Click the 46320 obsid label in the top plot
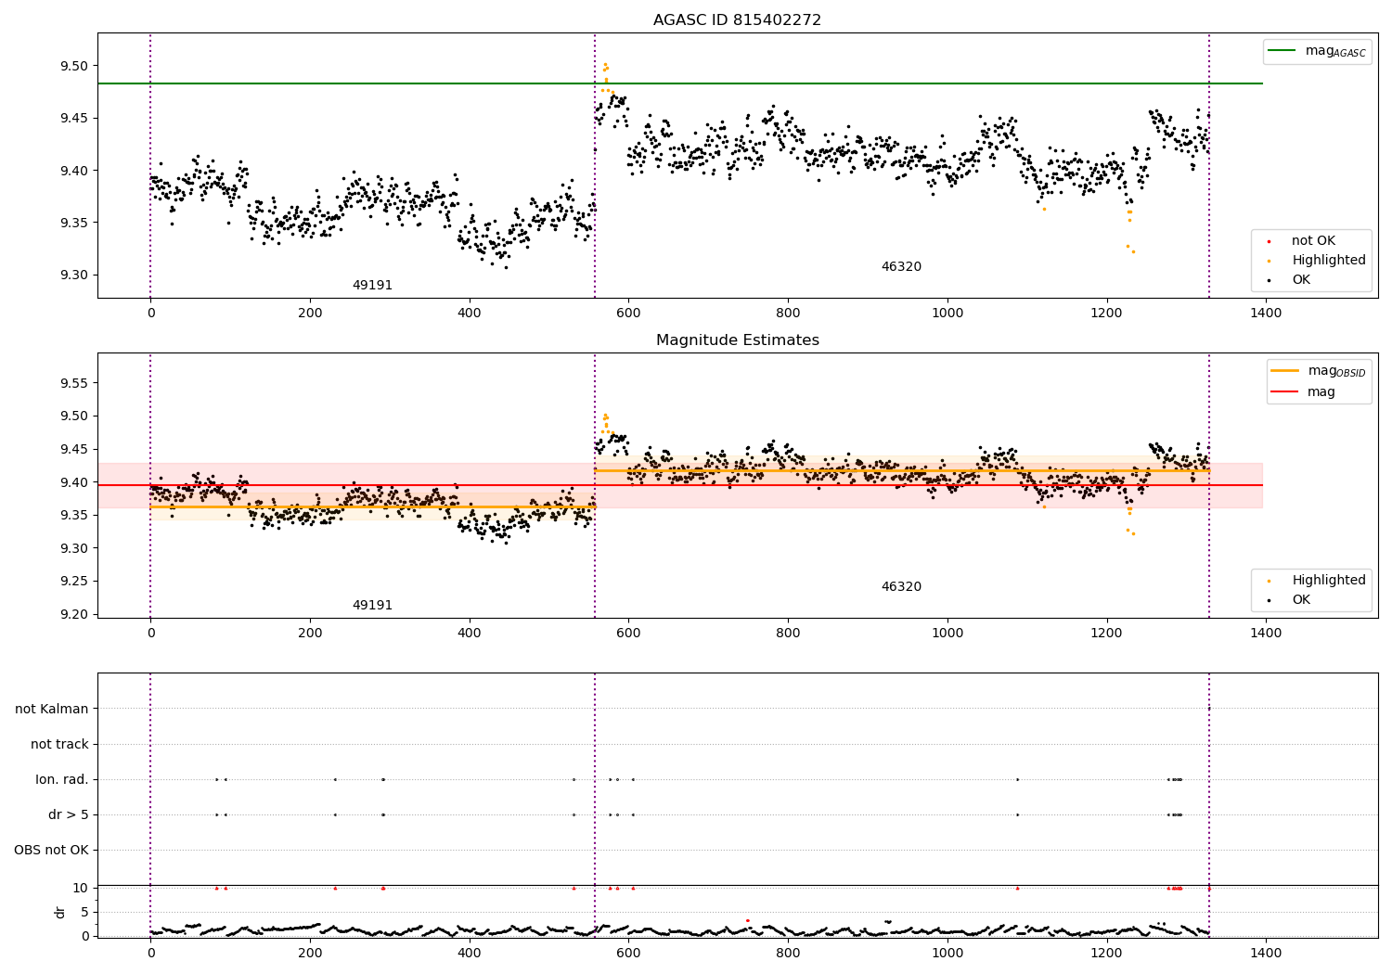 pyautogui.click(x=901, y=266)
